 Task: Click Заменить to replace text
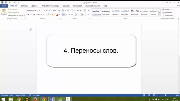167,12
